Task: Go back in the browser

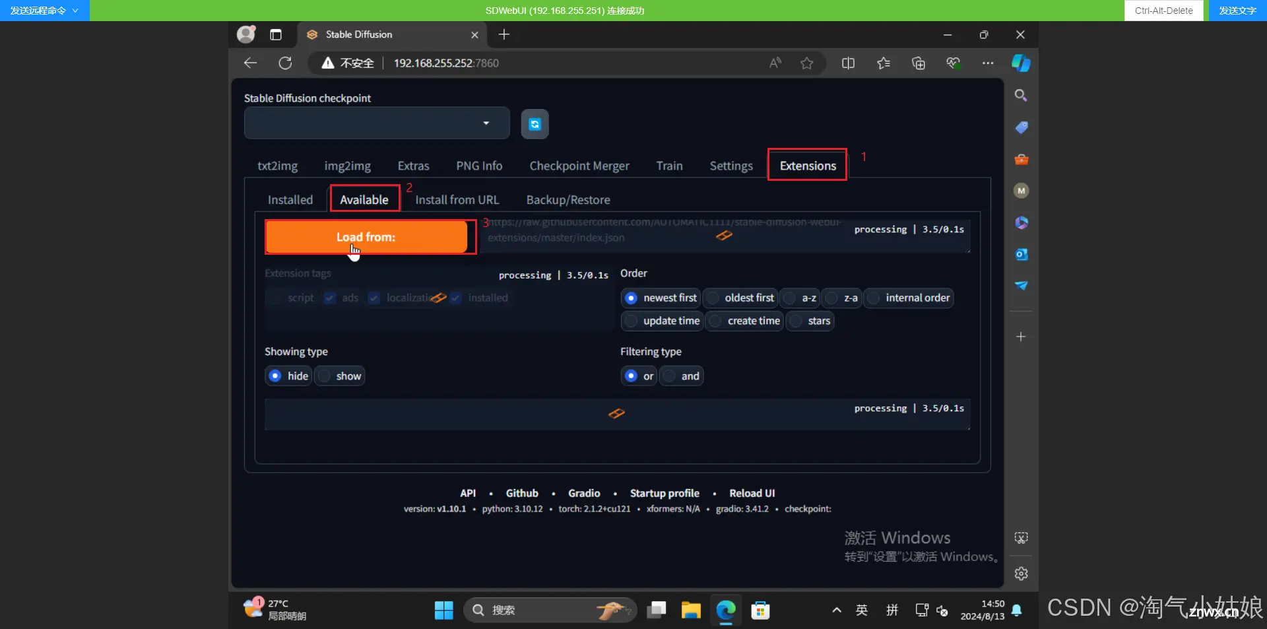Action: [250, 63]
